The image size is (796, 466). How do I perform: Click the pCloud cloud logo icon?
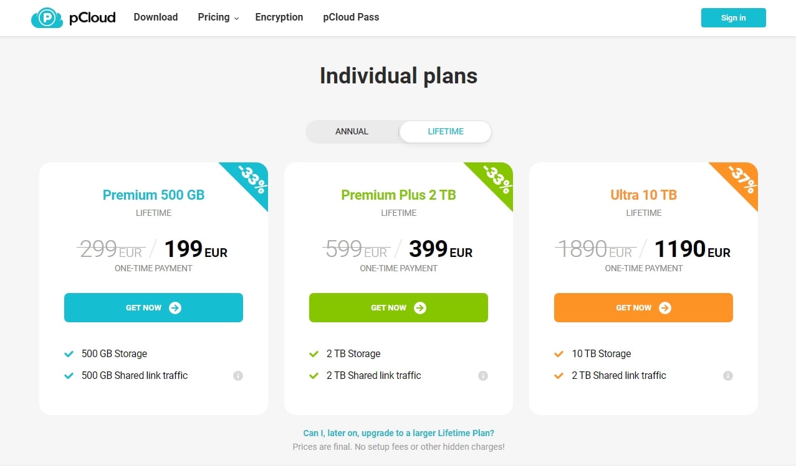click(x=47, y=18)
